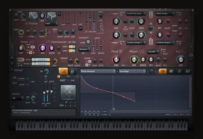
Task: Open the filter 2 Custom shape 2 dropdown
Action: pyautogui.click(x=136, y=43)
